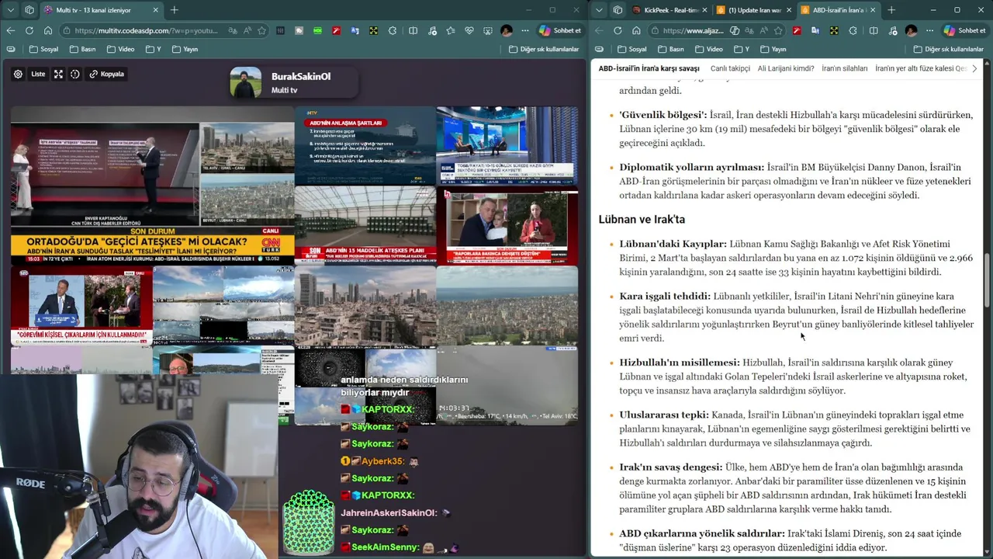The width and height of the screenshot is (993, 559).
Task: Open tab actions dropdown in right browser
Action: [599, 10]
